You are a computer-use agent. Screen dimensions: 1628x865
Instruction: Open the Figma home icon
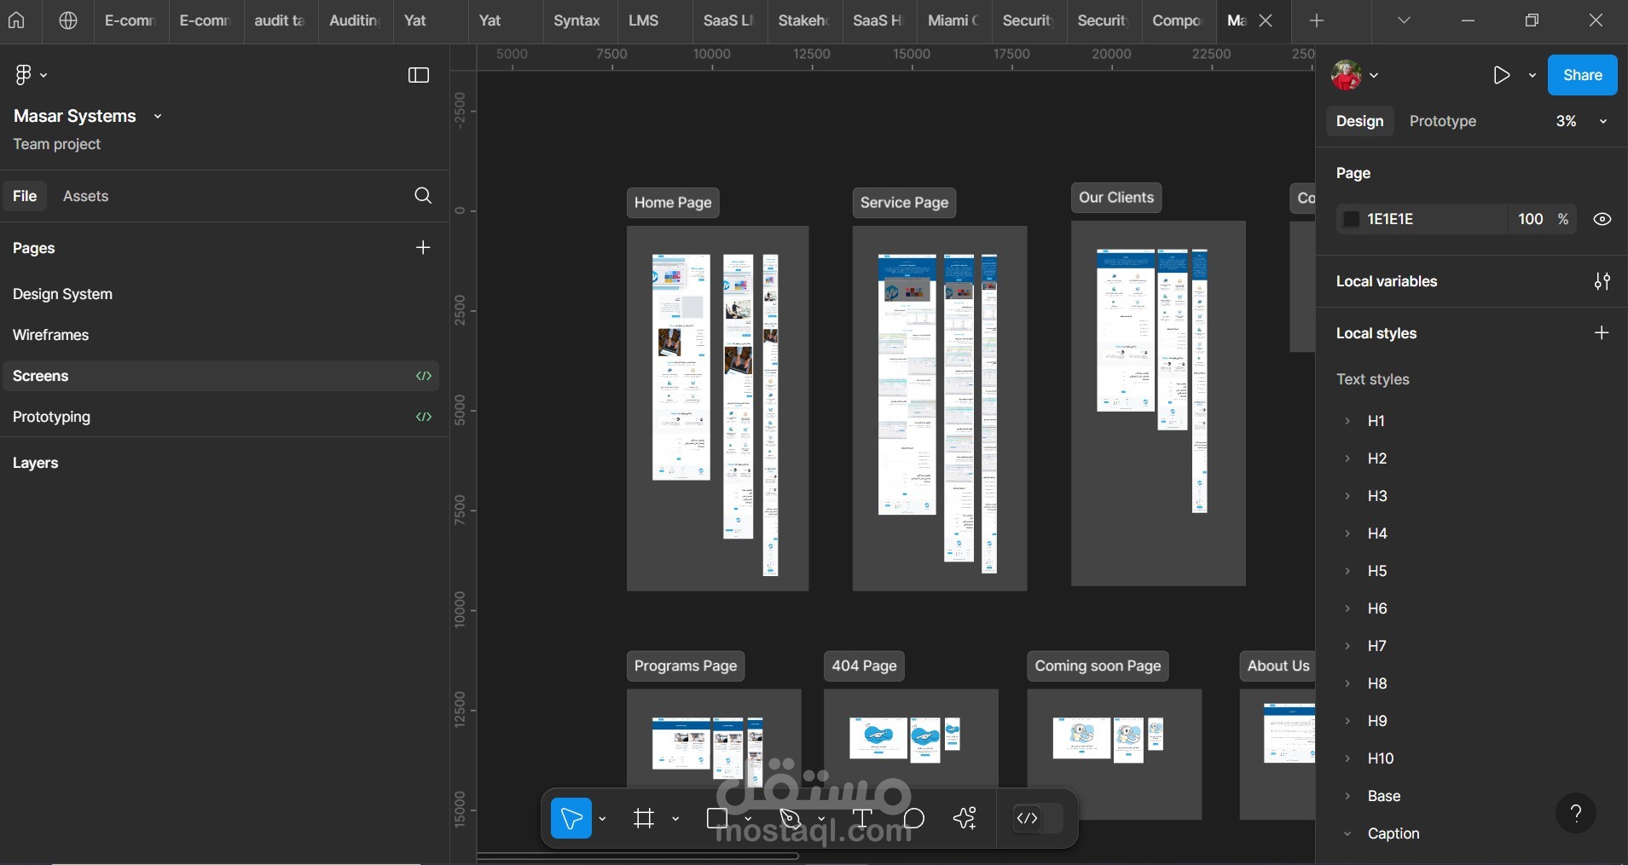[16, 20]
